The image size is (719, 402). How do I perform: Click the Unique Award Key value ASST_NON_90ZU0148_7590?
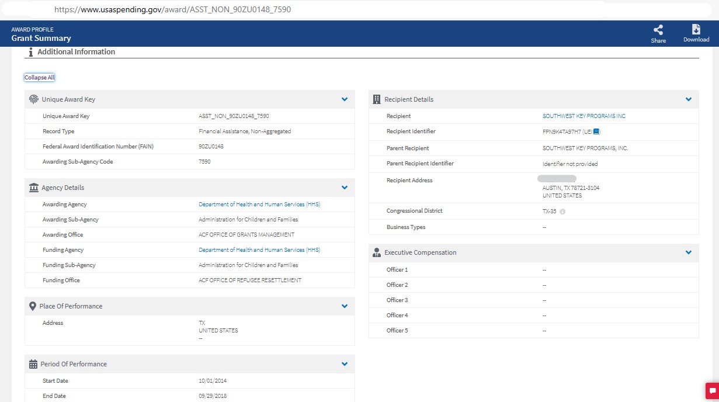(234, 116)
